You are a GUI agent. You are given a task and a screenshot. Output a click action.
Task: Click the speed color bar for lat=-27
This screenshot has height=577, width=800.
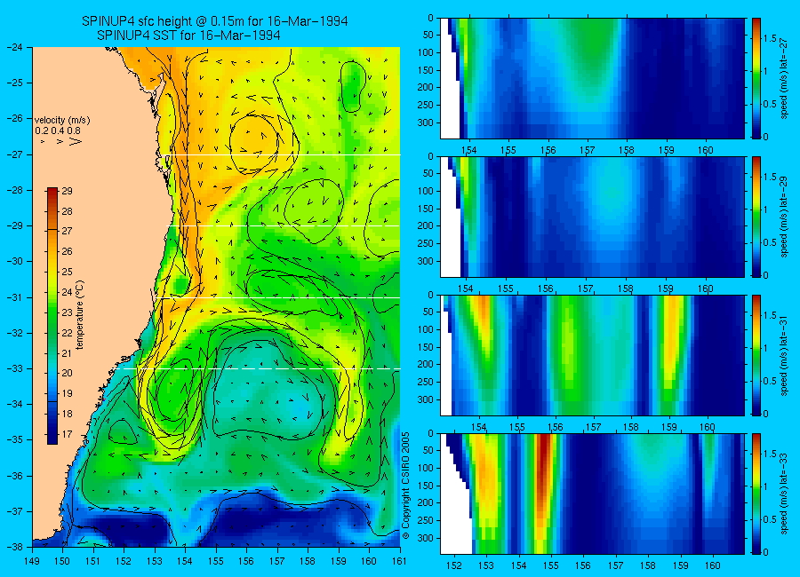756,78
